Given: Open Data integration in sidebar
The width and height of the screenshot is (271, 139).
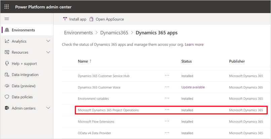Looking at the screenshot, I should (27, 75).
